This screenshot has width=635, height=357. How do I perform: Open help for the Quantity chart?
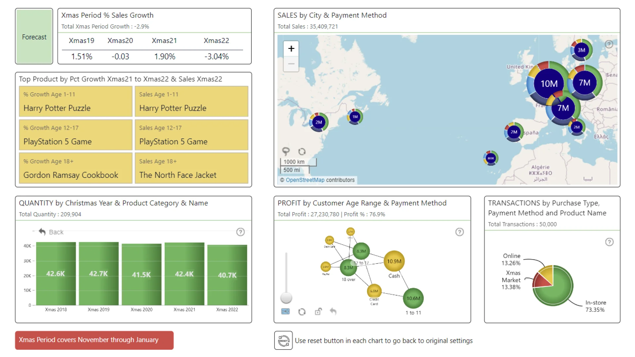pyautogui.click(x=240, y=232)
